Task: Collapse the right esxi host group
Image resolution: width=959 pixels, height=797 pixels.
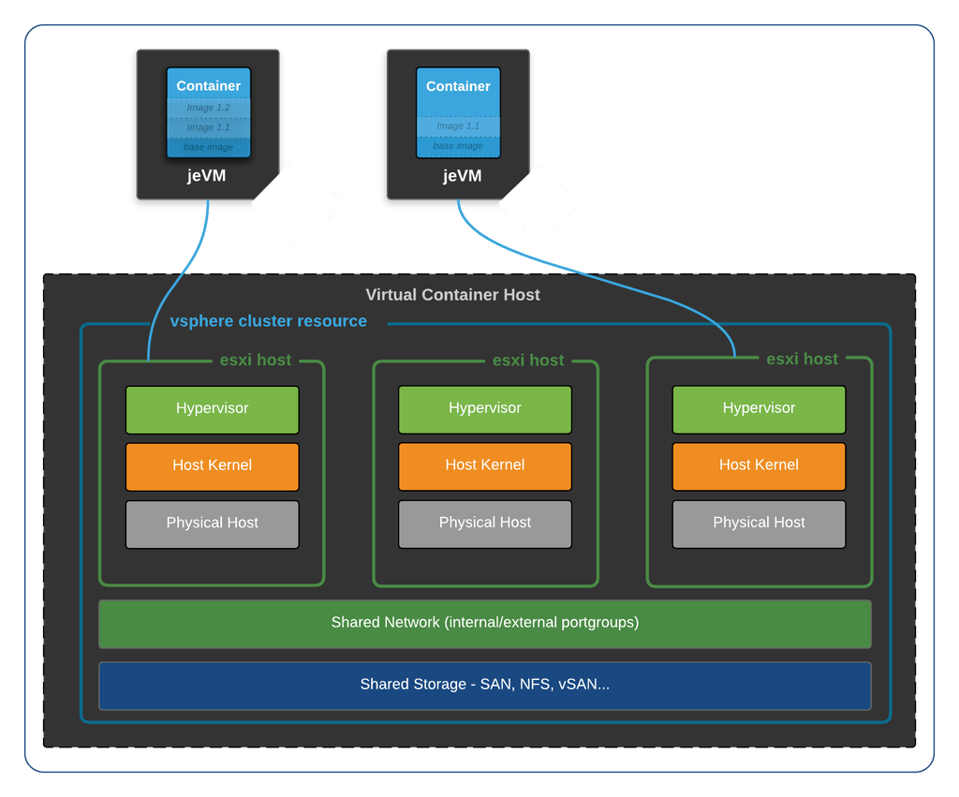Action: tap(802, 359)
